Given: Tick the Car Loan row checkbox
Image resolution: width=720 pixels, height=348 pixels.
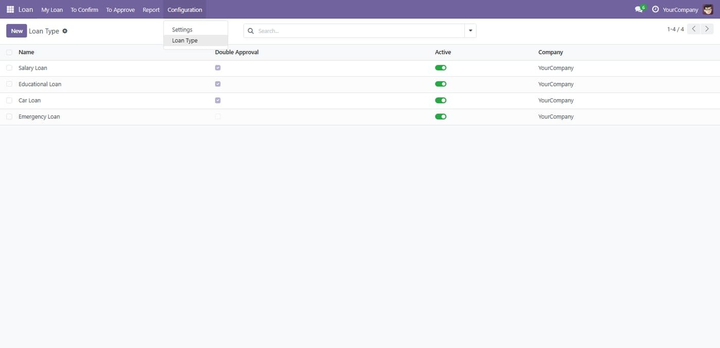Looking at the screenshot, I should (x=9, y=100).
